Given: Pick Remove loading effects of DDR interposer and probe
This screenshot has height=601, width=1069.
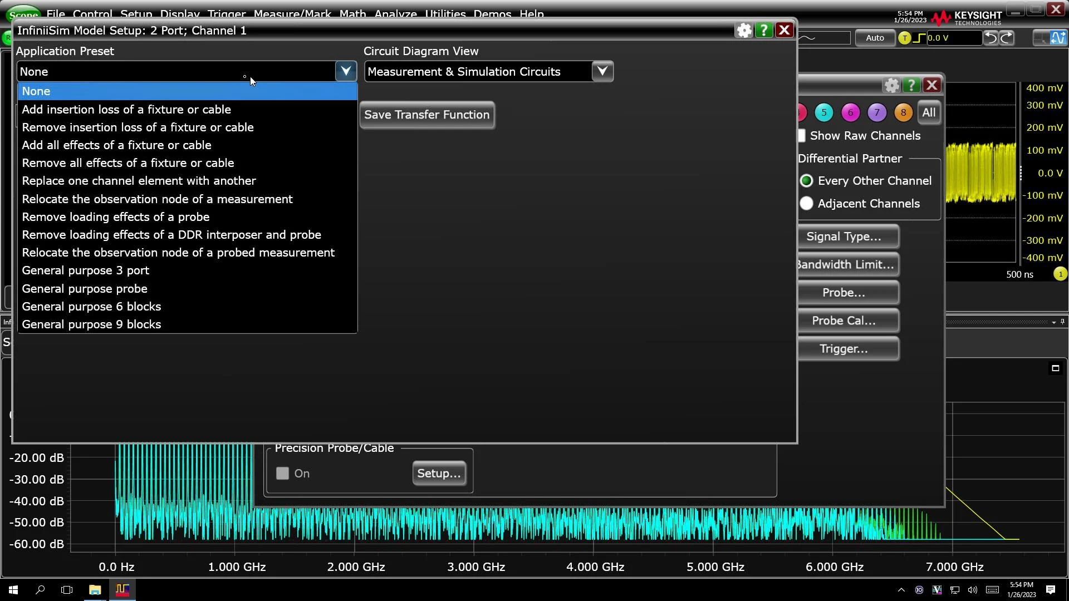Looking at the screenshot, I should tap(187, 235).
